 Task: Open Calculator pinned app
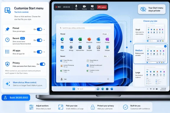[x=89, y=48]
